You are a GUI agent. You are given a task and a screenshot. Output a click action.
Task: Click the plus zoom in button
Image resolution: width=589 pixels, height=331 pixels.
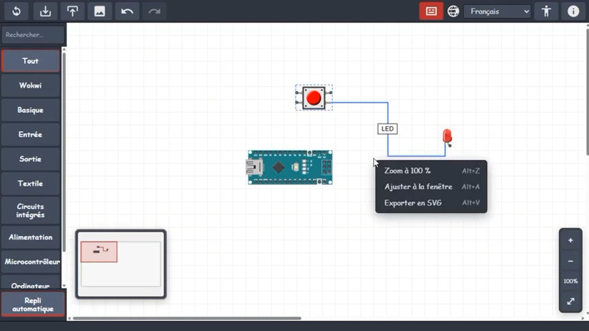570,240
